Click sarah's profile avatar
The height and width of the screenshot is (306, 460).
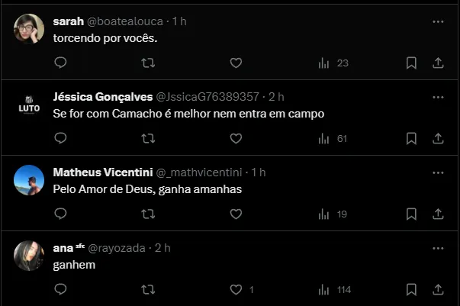coord(29,29)
